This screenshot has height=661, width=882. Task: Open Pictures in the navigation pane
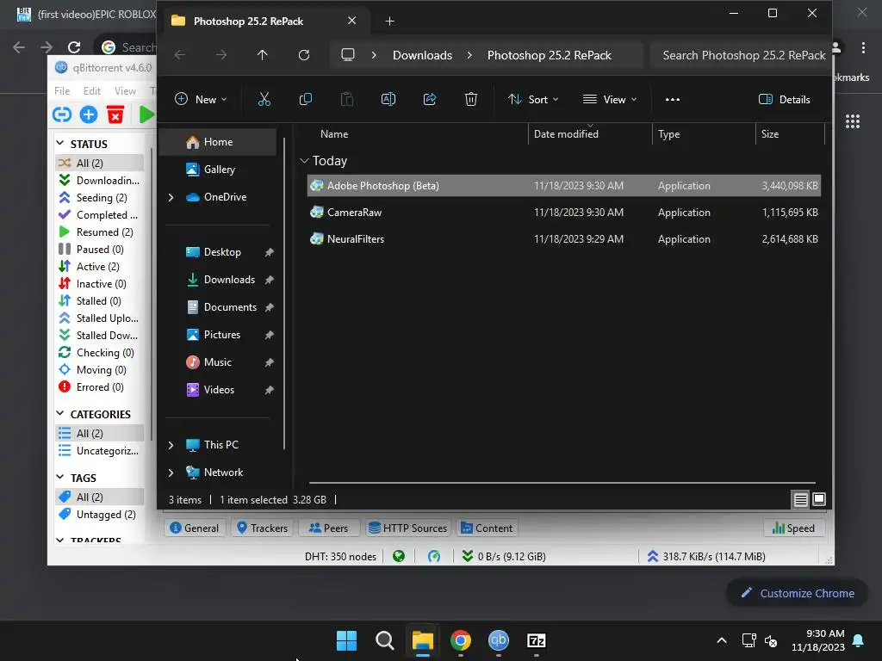coord(220,335)
